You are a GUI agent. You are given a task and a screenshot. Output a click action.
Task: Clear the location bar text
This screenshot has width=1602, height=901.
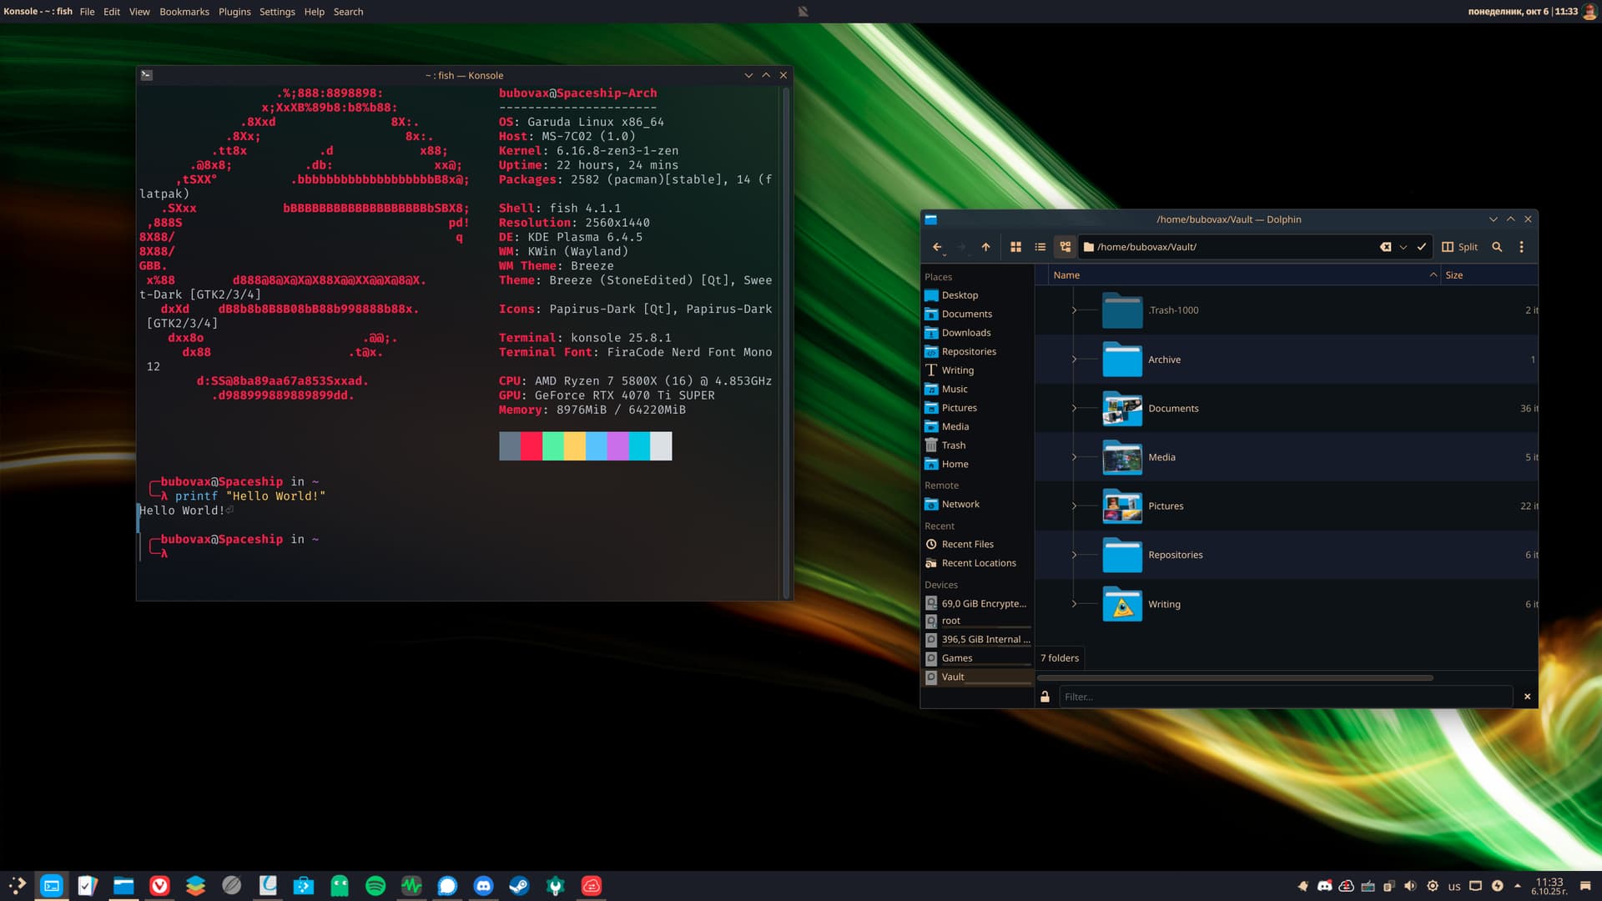[x=1385, y=247]
